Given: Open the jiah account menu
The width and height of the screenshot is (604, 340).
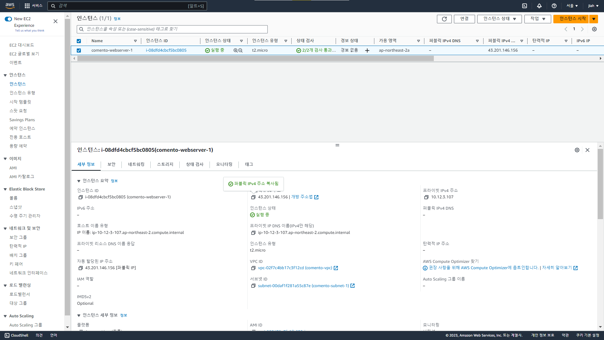Looking at the screenshot, I should pos(593,6).
